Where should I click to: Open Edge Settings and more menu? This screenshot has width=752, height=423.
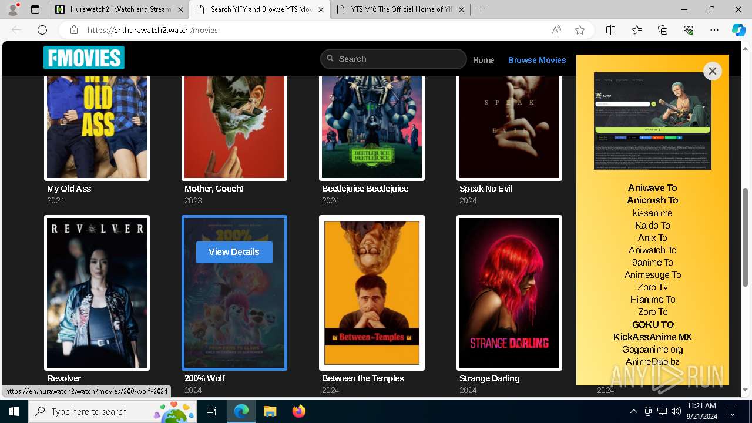click(714, 30)
